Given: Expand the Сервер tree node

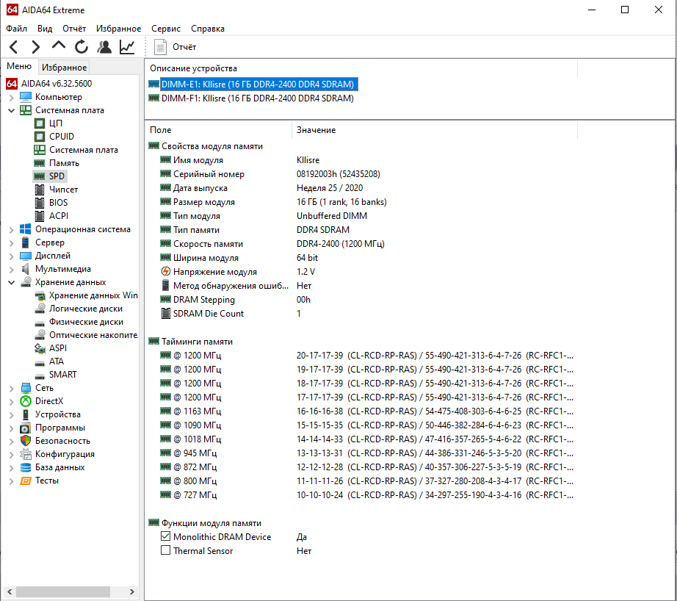Looking at the screenshot, I should coord(12,242).
